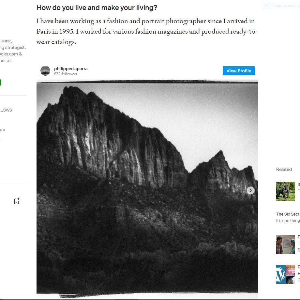Image resolution: width=300 pixels, height=300 pixels.
Task: Click the Related section heading
Action: pos(284,169)
